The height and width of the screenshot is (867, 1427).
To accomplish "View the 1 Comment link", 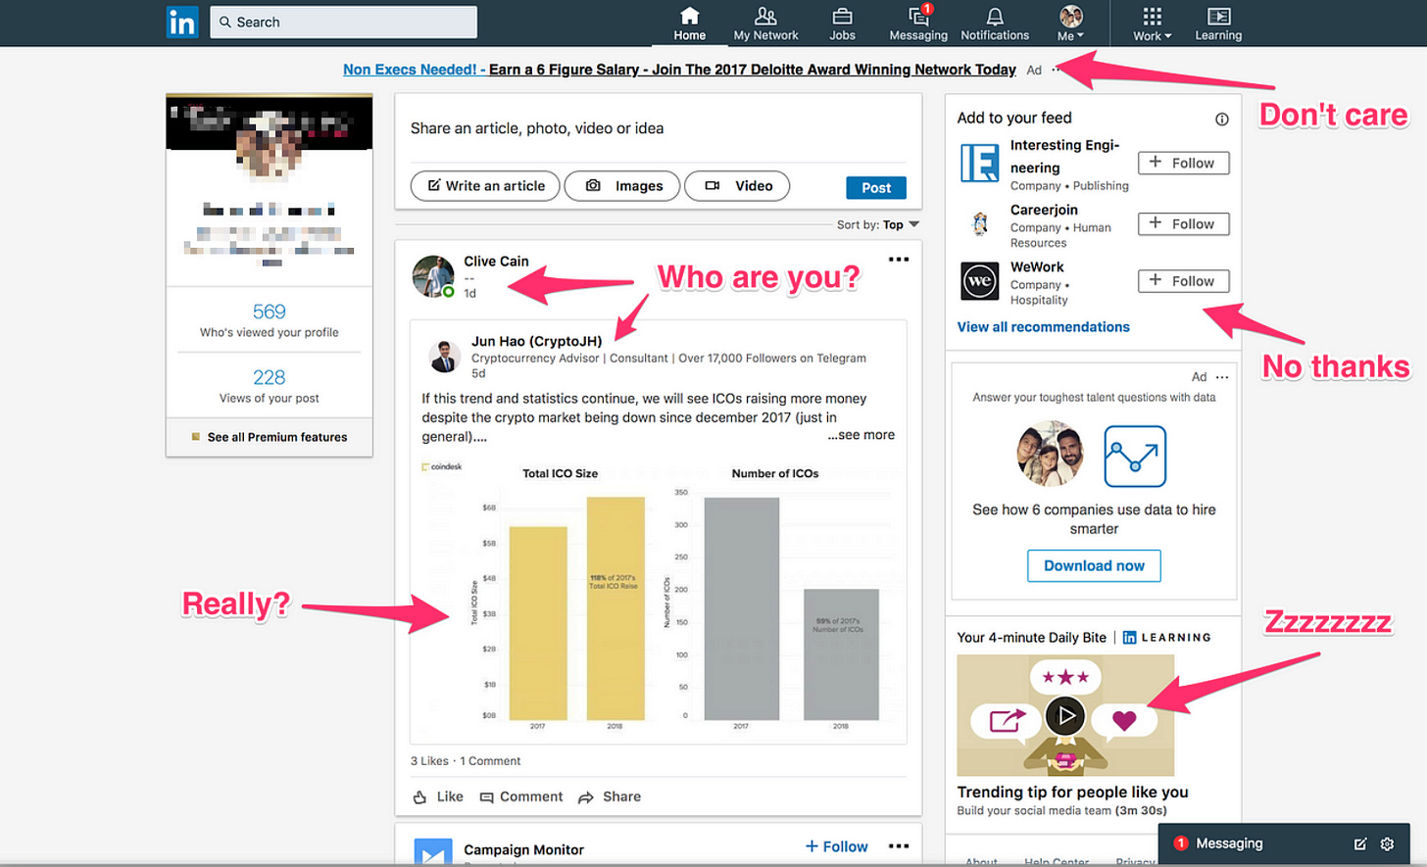I will [490, 761].
